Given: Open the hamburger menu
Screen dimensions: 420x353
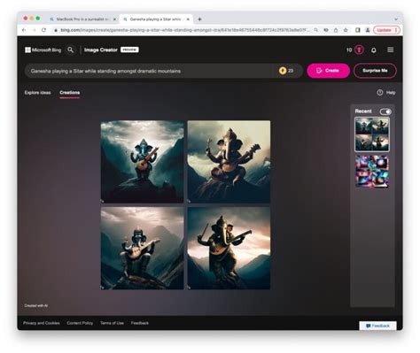Looking at the screenshot, I should pyautogui.click(x=390, y=50).
